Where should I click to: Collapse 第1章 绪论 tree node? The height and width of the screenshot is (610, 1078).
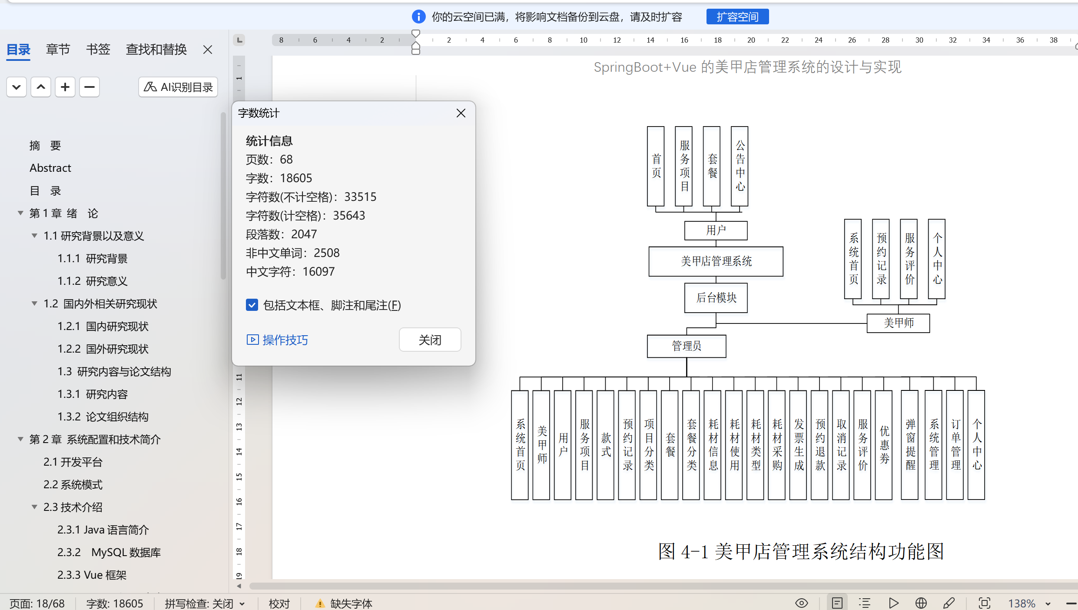pyautogui.click(x=20, y=213)
